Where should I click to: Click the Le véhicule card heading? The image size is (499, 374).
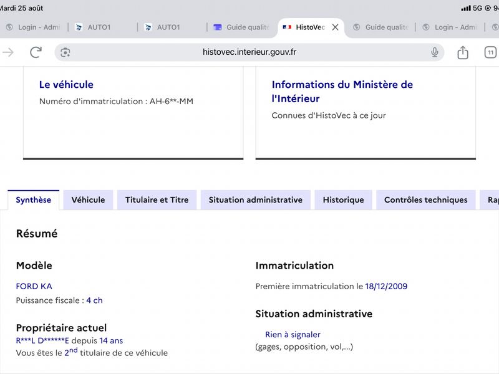pyautogui.click(x=66, y=85)
